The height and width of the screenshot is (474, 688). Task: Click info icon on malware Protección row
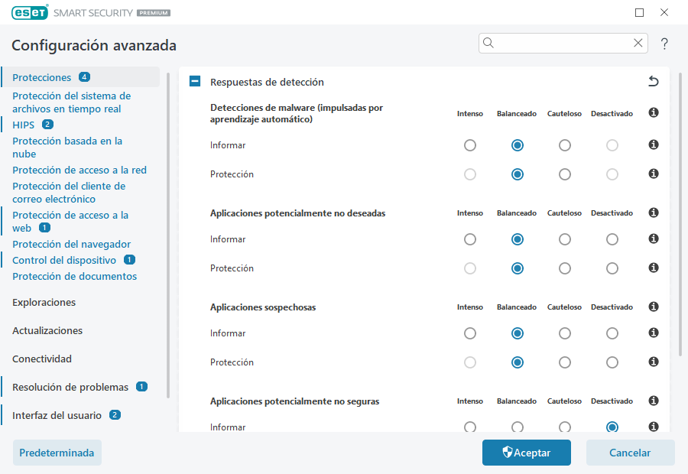tap(653, 174)
